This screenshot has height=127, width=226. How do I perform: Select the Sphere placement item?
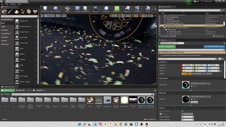[x=26, y=54]
